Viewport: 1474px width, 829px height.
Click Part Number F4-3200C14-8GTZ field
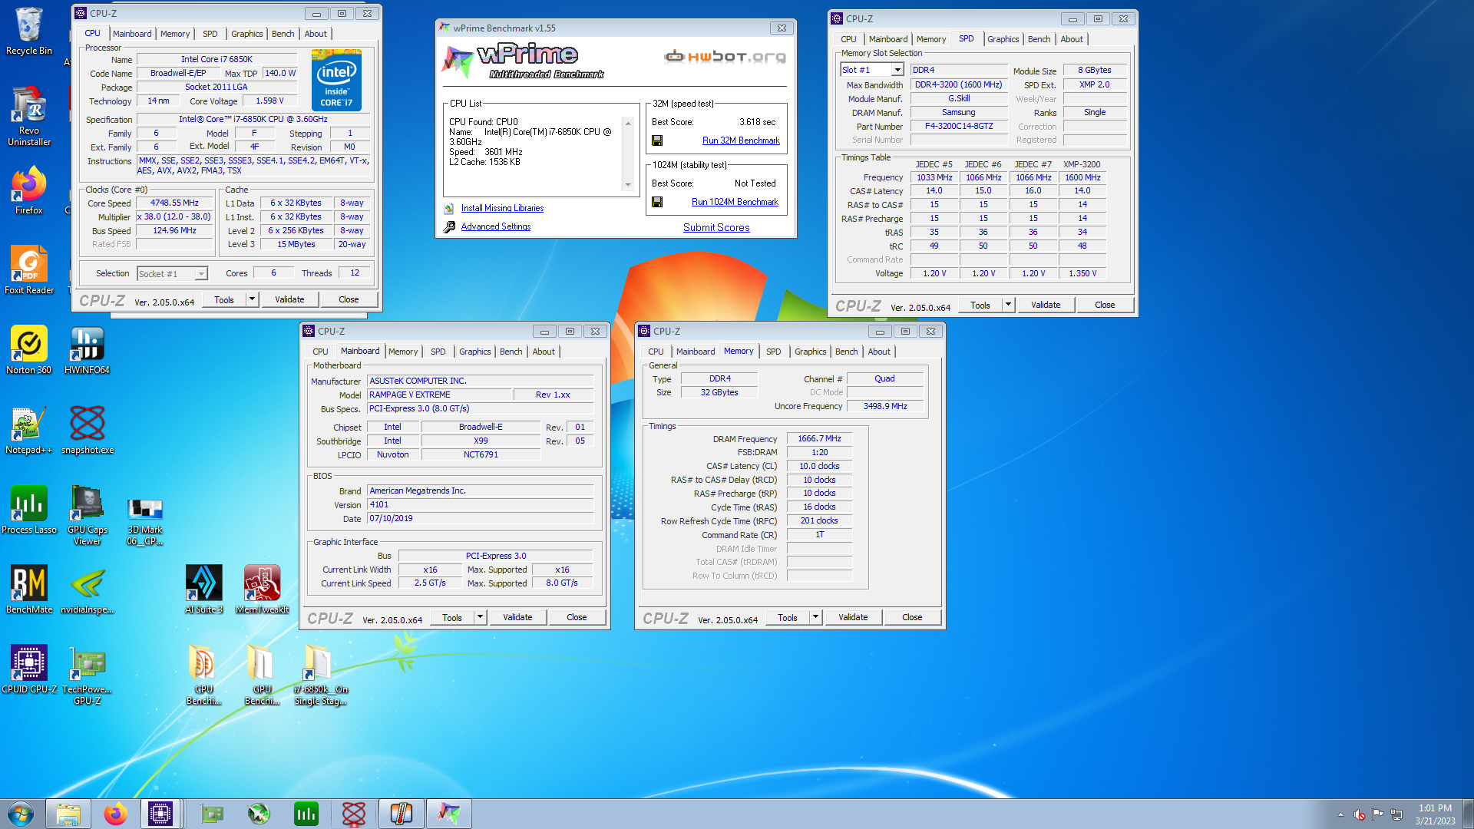[x=959, y=127]
